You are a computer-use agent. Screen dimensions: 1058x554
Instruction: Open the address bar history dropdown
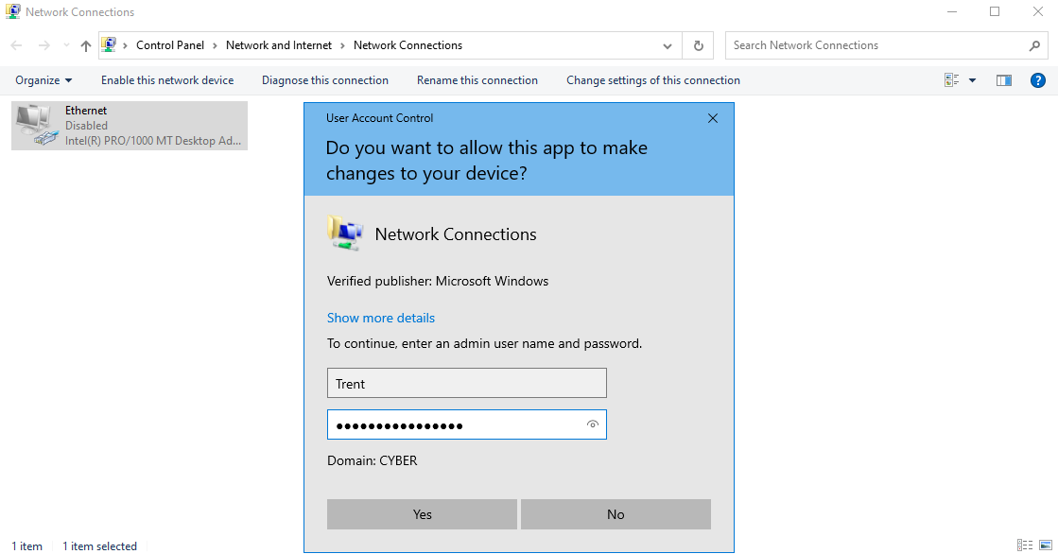(x=668, y=45)
